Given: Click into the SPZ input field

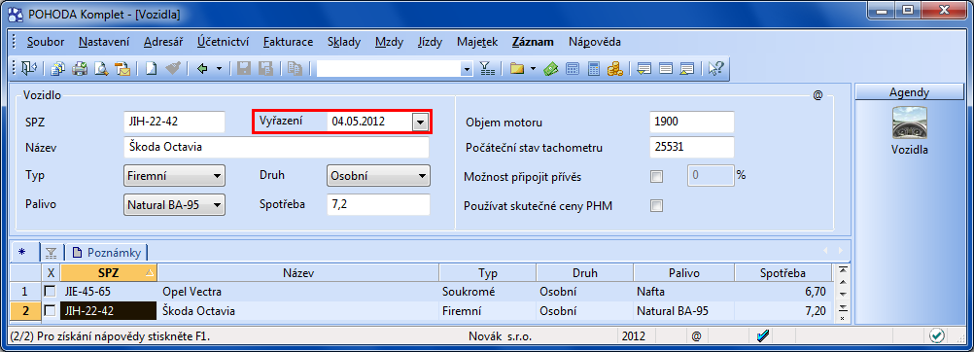Looking at the screenshot, I should point(174,122).
